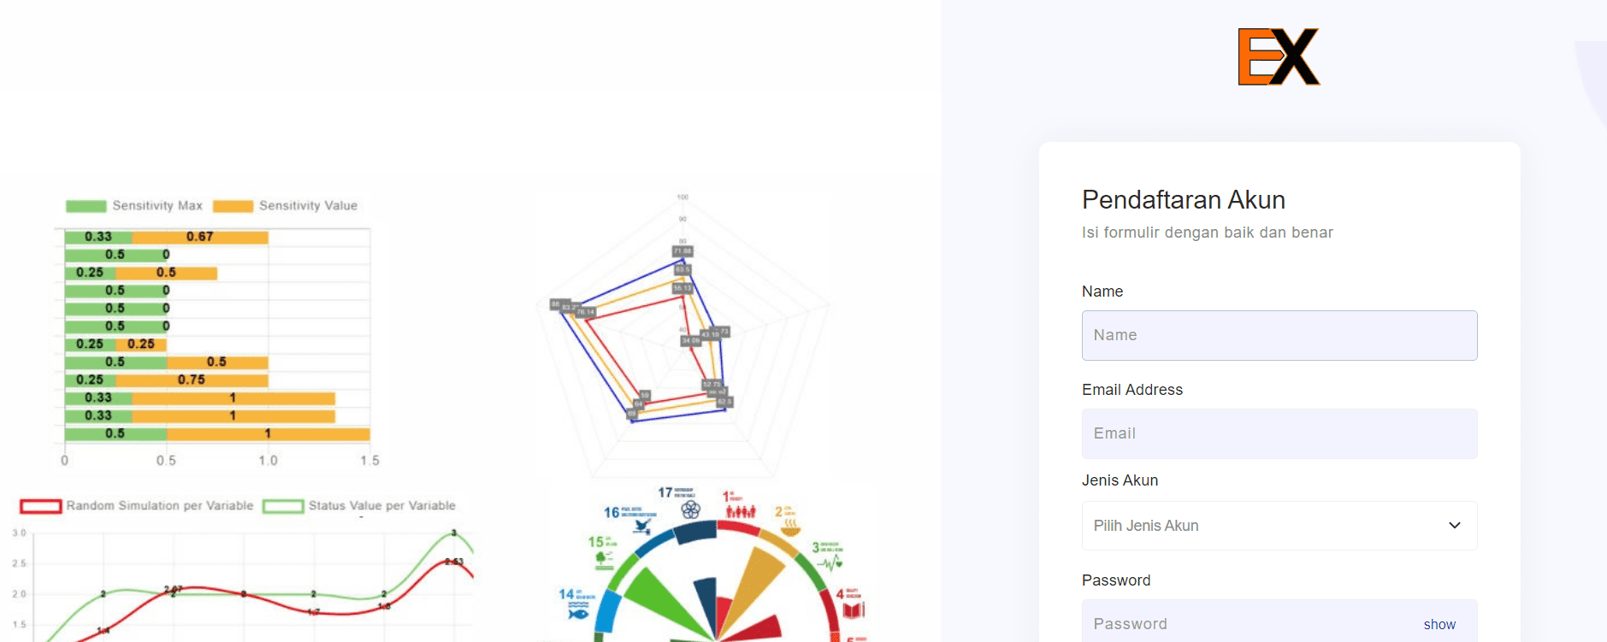Click the SDG 14 fish icon
Screen dimensions: 1607x642
point(578,612)
